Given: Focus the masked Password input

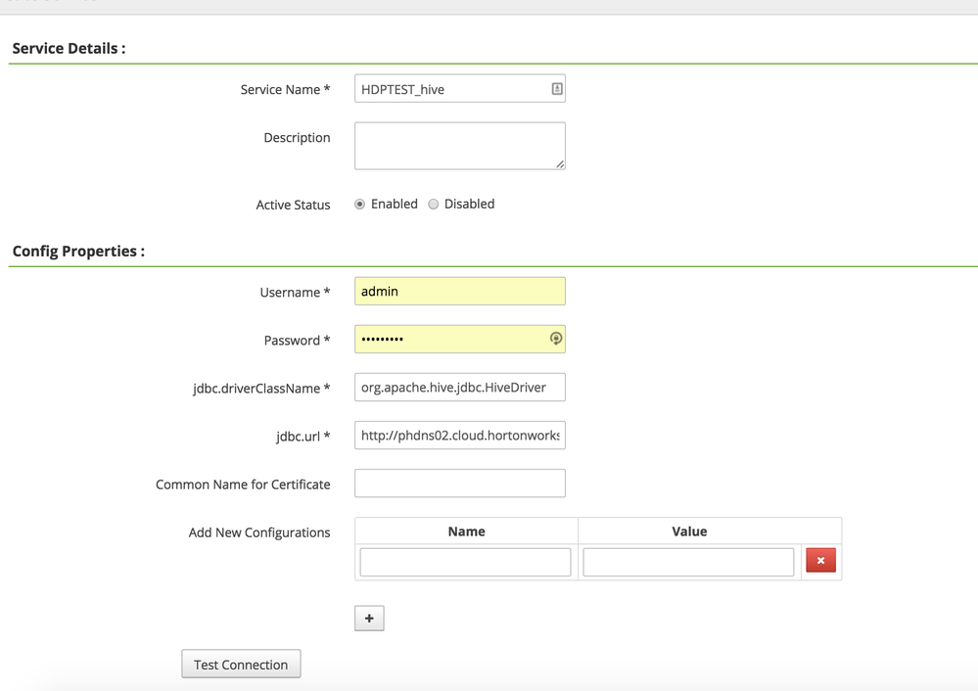Looking at the screenshot, I should coord(450,339).
